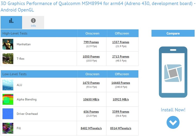Open ALU offscreen 14448 Frames result
Viewport: 196px width, 137px height.
click(121, 83)
